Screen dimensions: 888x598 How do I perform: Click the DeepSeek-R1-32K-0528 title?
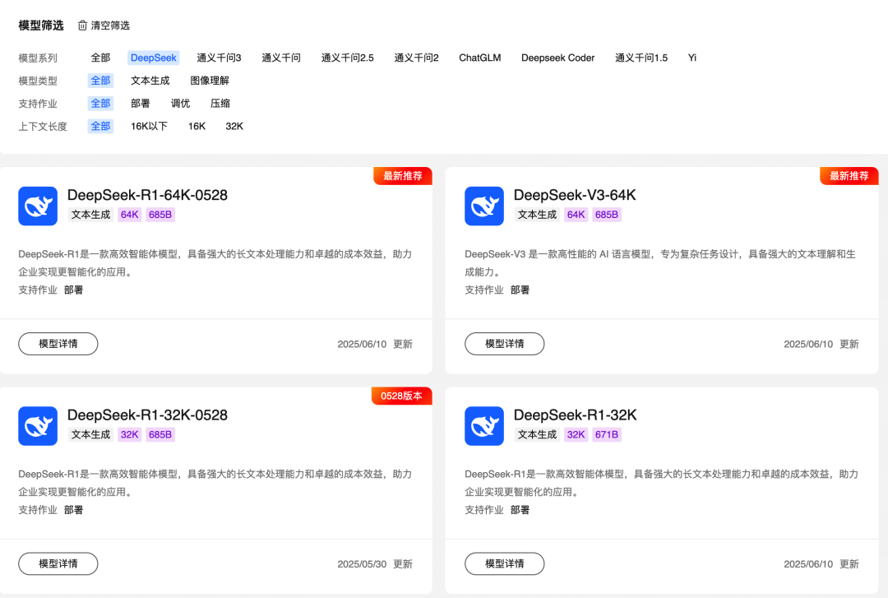click(147, 415)
